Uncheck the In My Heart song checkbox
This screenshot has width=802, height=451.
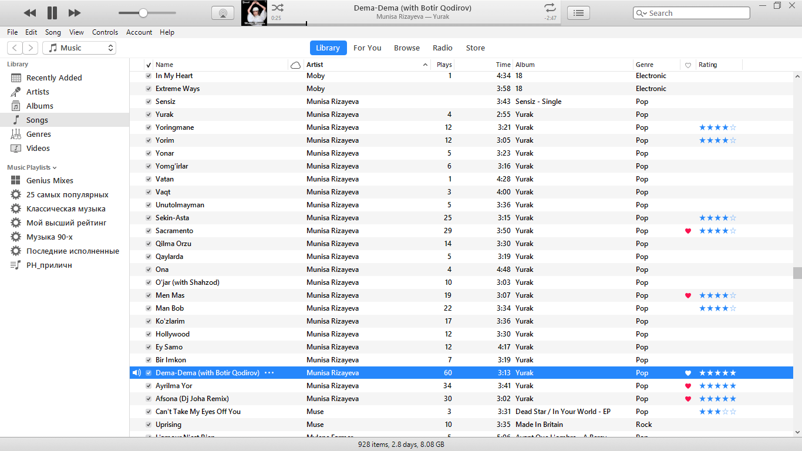tap(149, 76)
